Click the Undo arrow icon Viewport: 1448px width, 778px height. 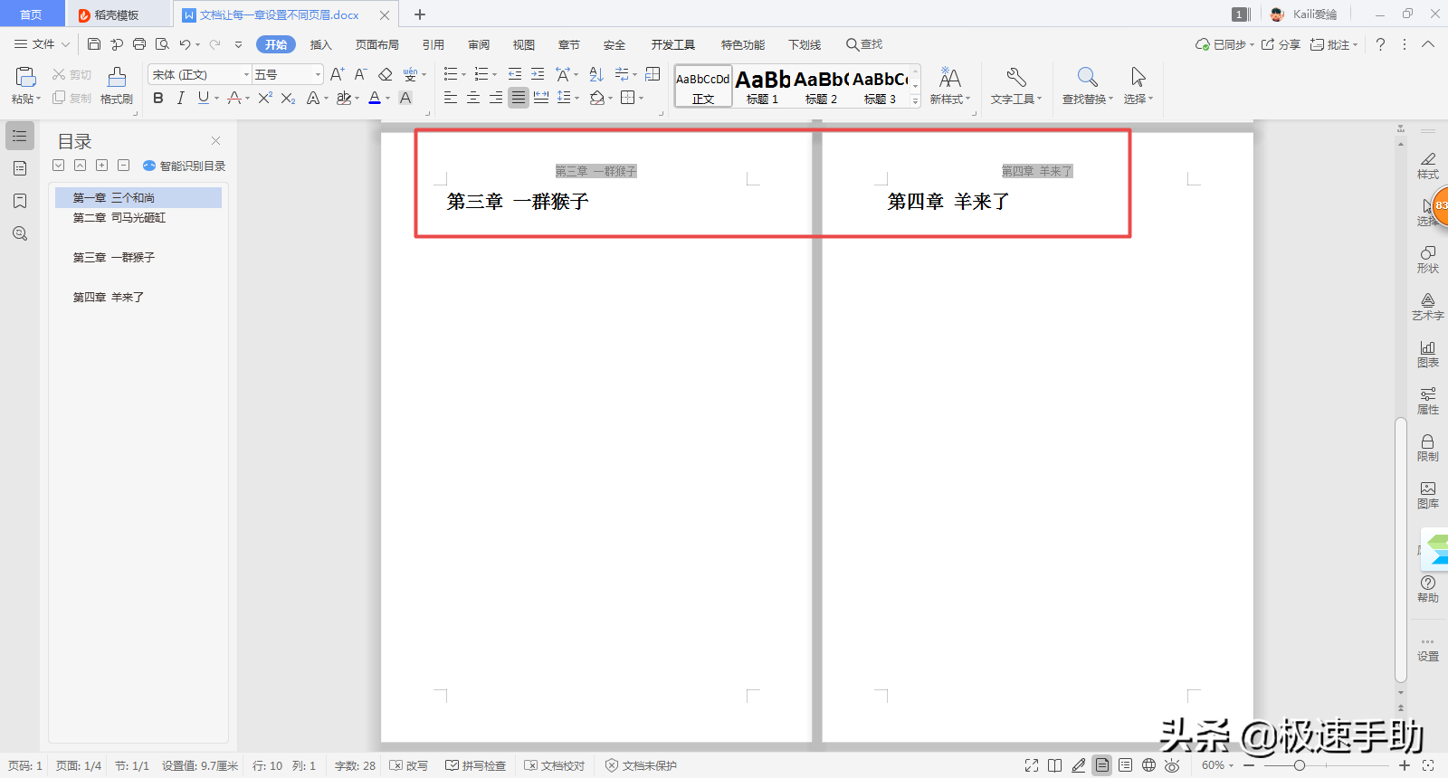tap(185, 43)
